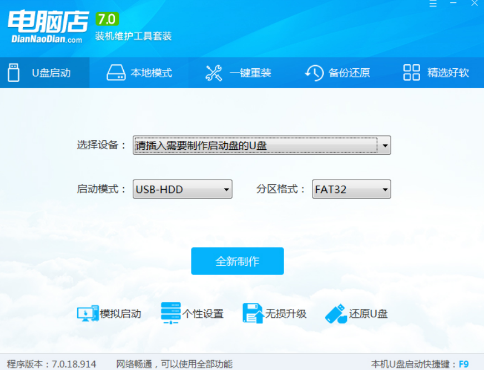
Task: Click the 电脑店 DianNaoDian.com logo
Action: point(48,27)
